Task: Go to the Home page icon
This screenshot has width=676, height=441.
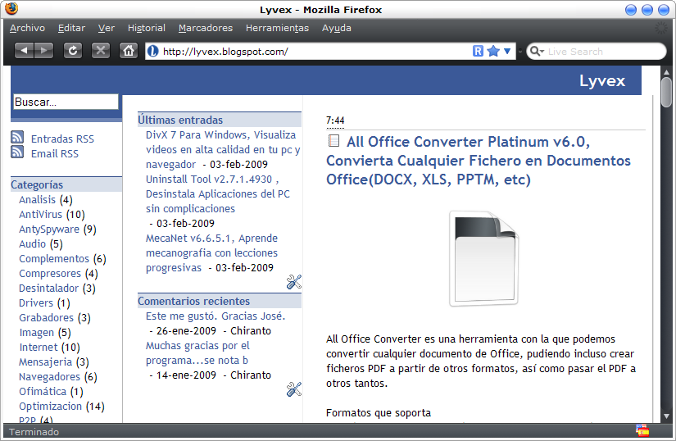Action: point(129,51)
